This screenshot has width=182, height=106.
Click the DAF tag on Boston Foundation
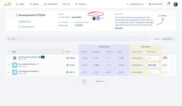point(43,57)
